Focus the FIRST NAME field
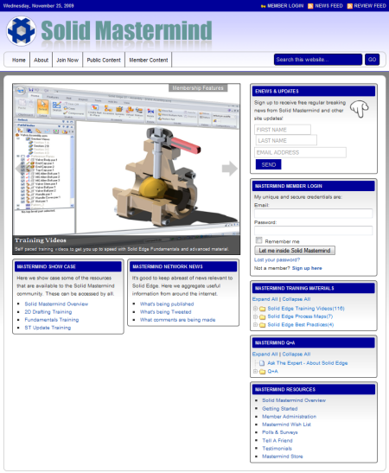The width and height of the screenshot is (389, 473). pyautogui.click(x=283, y=130)
